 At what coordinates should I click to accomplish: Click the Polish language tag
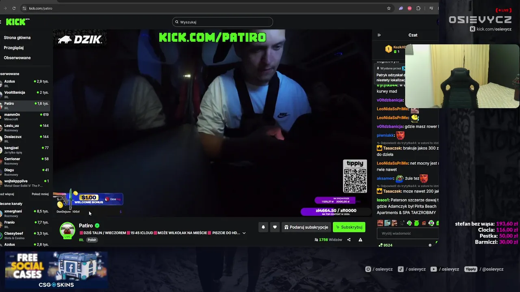click(92, 240)
